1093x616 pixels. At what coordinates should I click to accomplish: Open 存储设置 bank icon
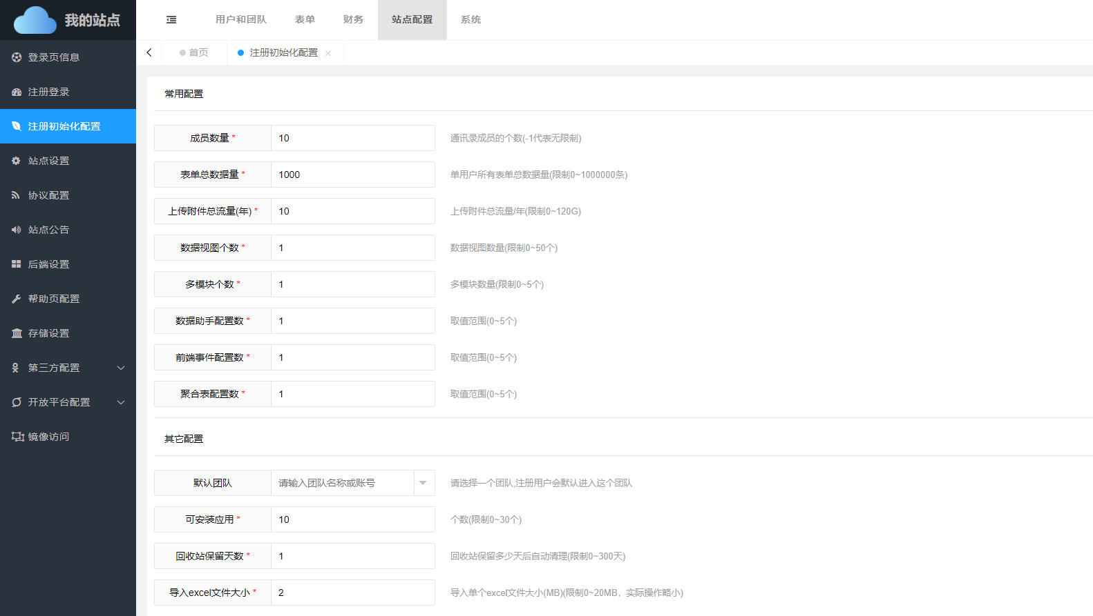[x=17, y=333]
